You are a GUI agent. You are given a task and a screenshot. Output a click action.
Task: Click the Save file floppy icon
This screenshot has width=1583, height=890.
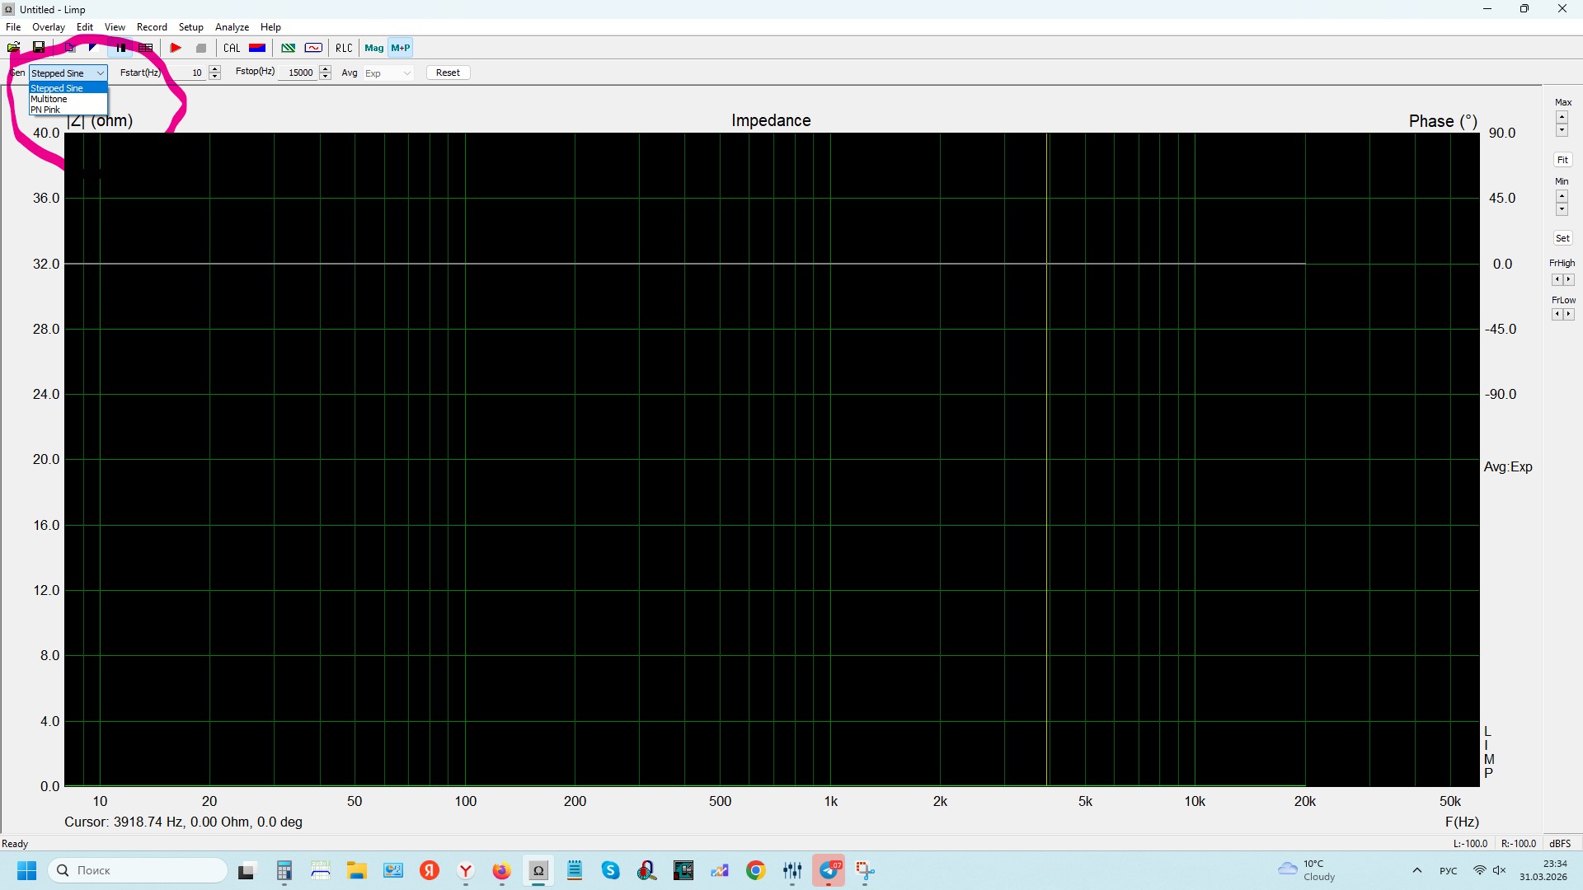point(39,48)
